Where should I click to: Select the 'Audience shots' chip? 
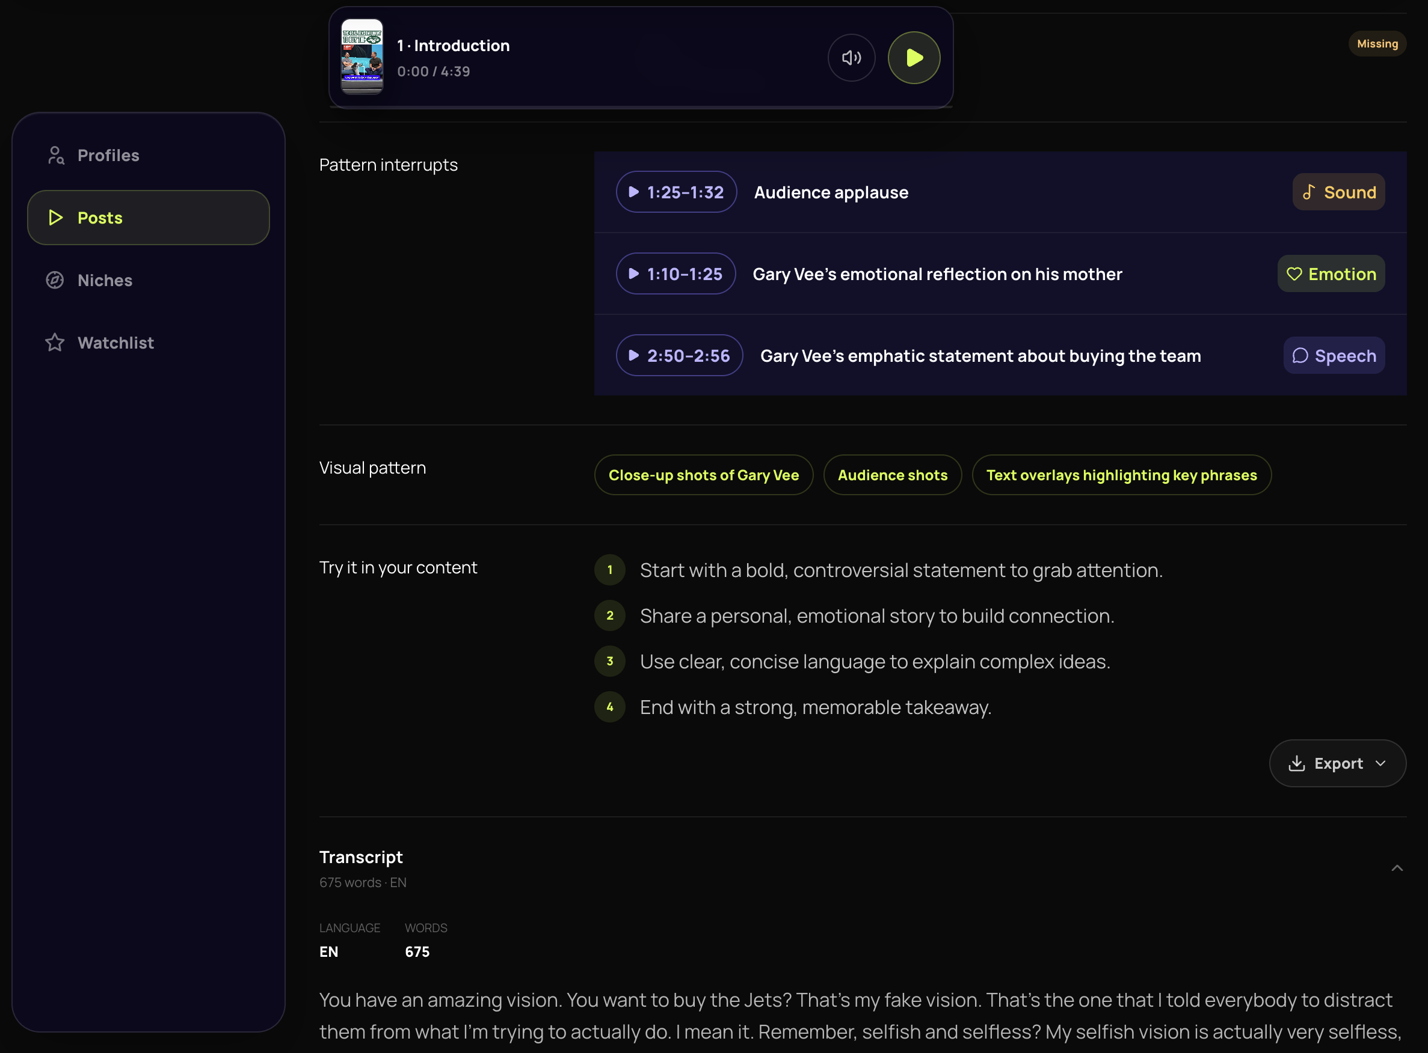click(892, 475)
